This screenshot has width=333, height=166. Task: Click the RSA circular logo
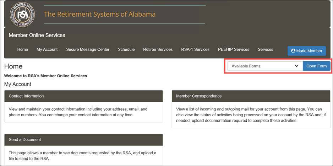[x=22, y=15]
